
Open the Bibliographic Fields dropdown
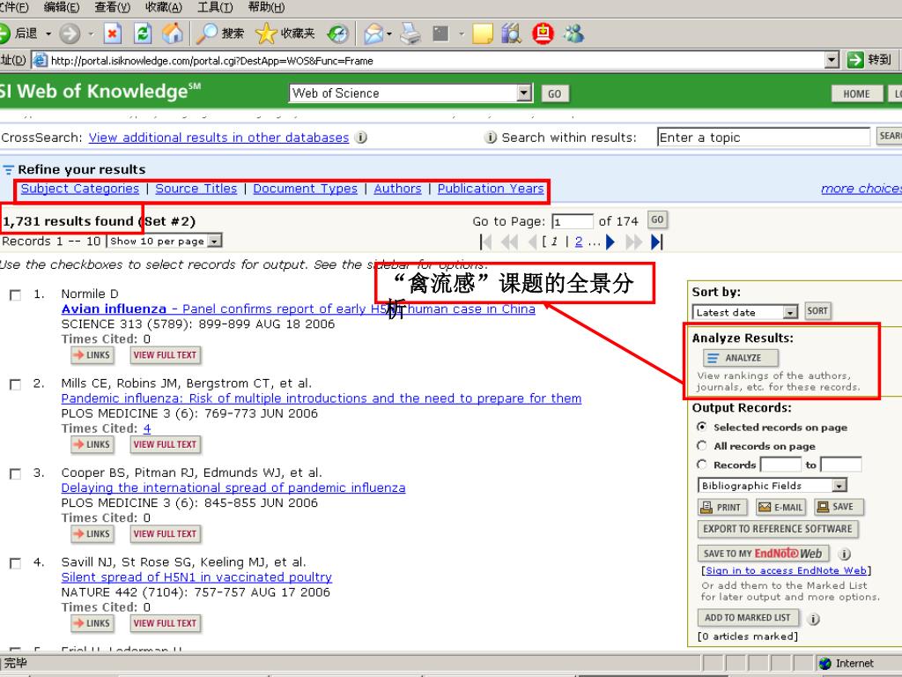pos(839,486)
